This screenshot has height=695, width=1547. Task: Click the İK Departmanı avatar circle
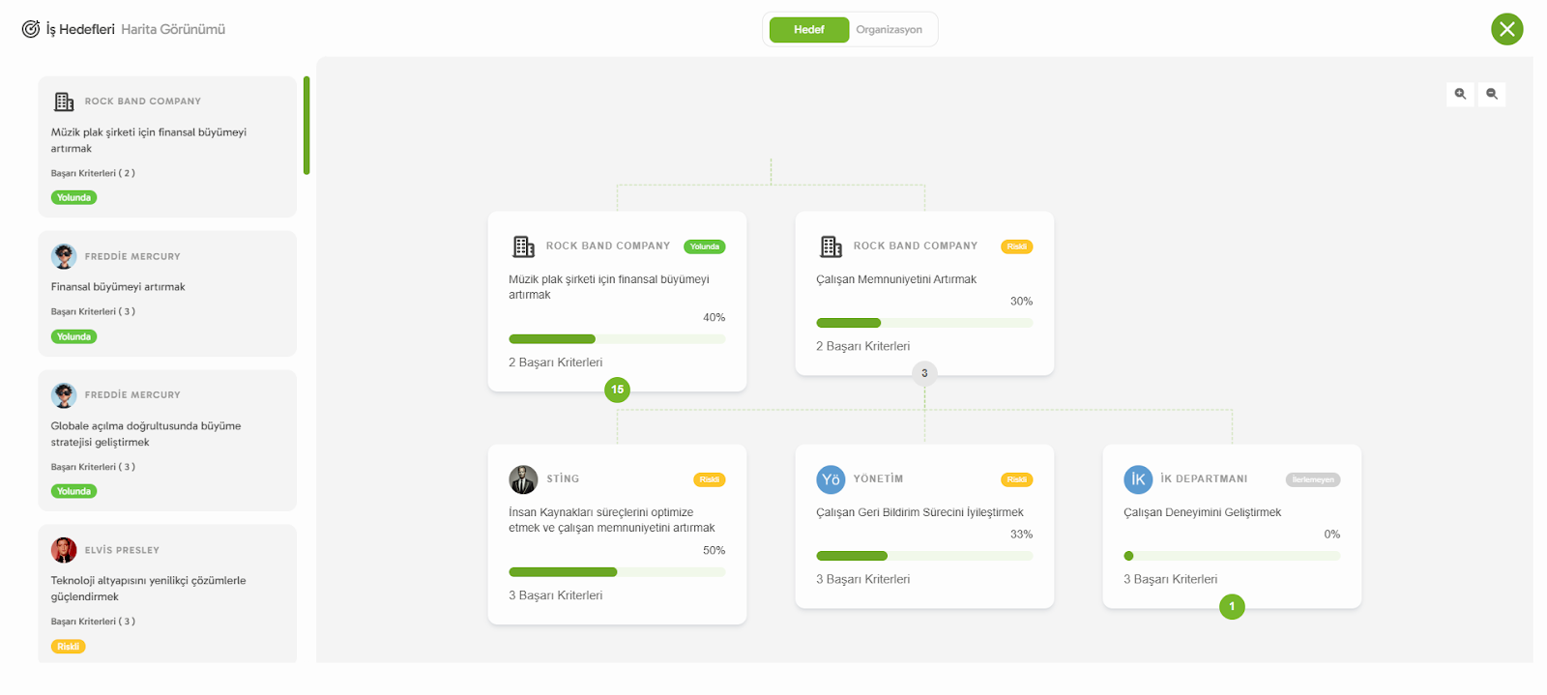(x=1138, y=479)
